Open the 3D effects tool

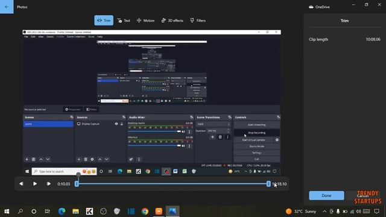pos(172,20)
